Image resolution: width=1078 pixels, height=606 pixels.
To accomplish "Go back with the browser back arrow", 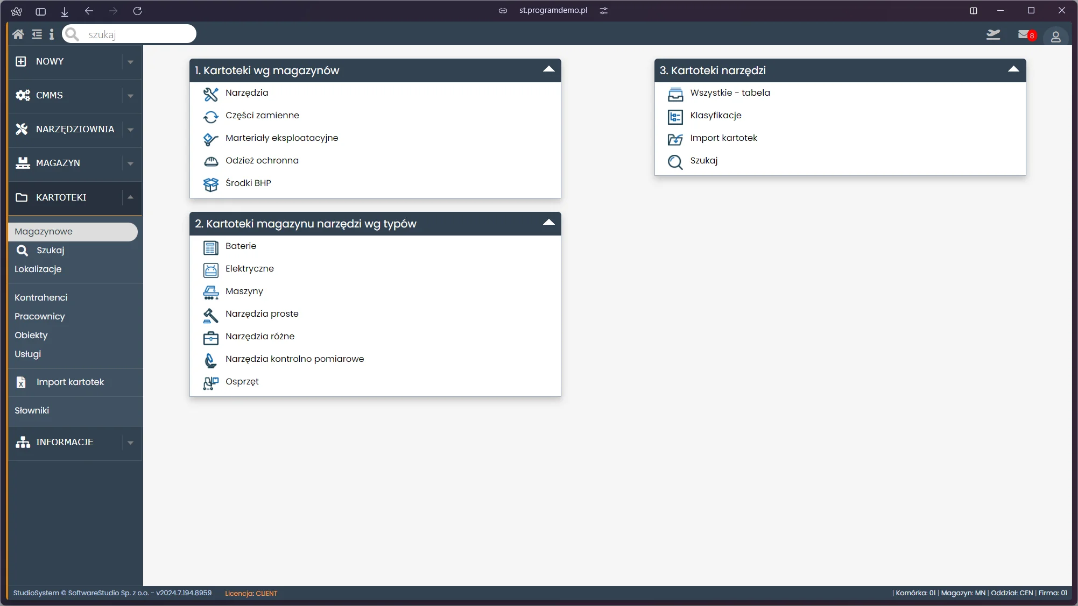I will tap(89, 11).
